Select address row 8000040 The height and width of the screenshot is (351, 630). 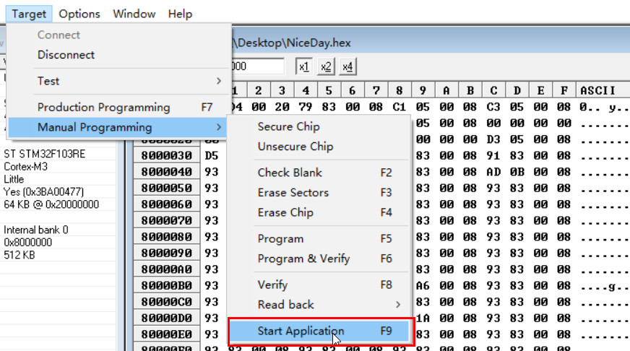pos(166,172)
